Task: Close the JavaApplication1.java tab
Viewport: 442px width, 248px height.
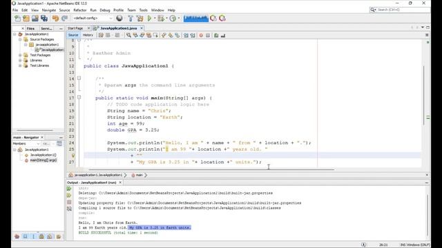Action: click(x=142, y=28)
